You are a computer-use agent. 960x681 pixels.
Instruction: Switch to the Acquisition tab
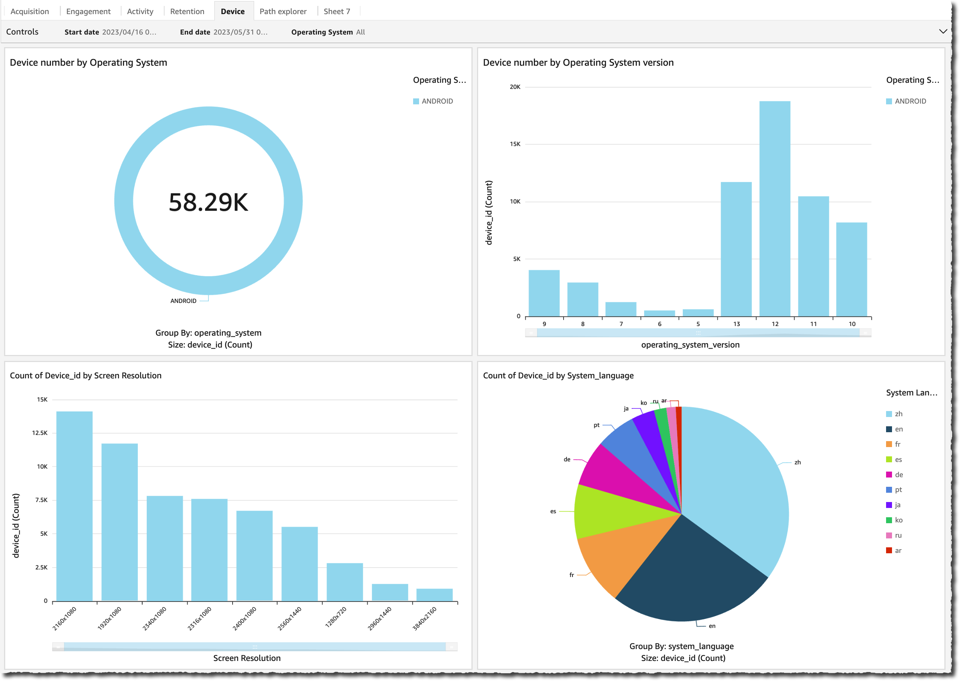coord(29,11)
